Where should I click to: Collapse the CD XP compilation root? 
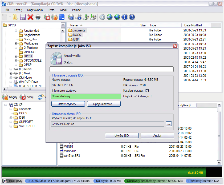tap(6, 105)
